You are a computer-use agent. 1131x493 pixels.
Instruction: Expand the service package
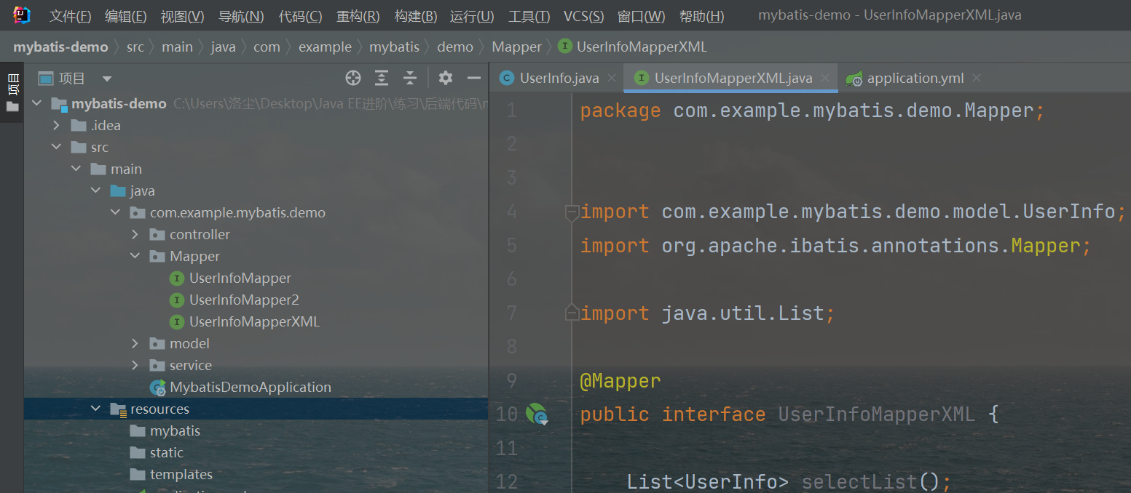[135, 365]
